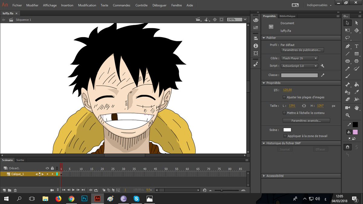The height and width of the screenshot is (204, 363).
Task: Click the black stroke color swatch
Action: click(x=355, y=124)
